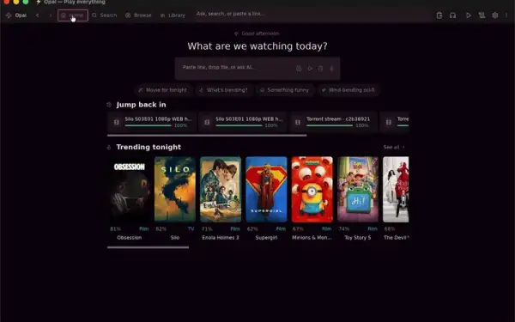Click the Opal logo icon

click(9, 15)
